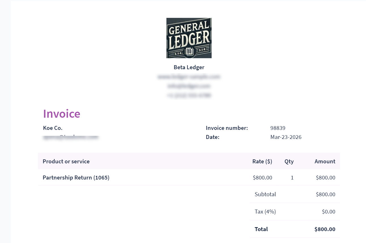366x243 pixels.
Task: Select the Beta Ledger company name
Action: (189, 67)
